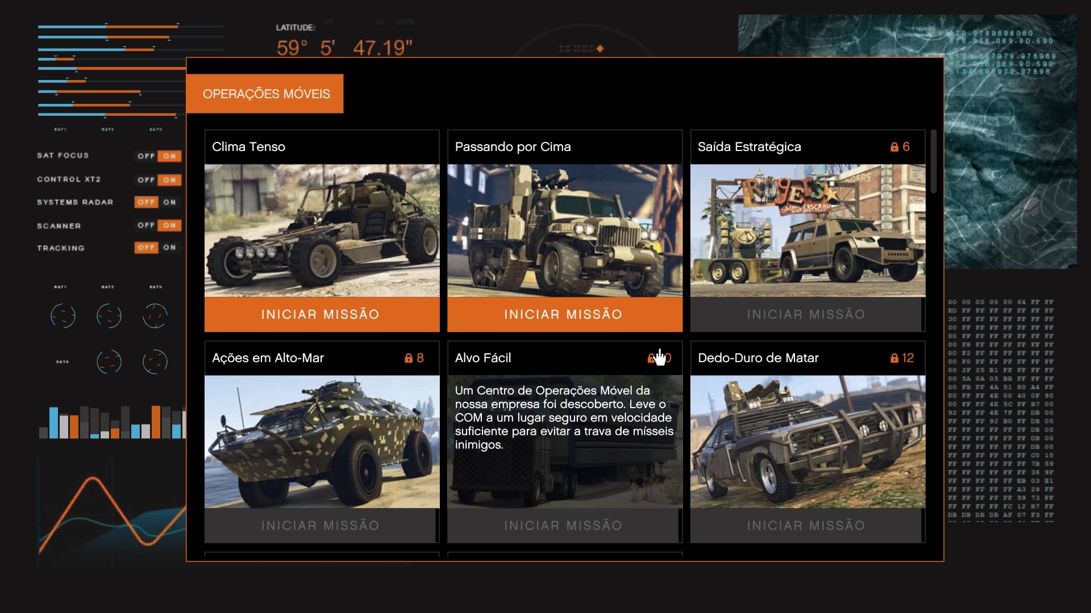The height and width of the screenshot is (613, 1091).
Task: Click the top blue-orange slider bar
Action: pyautogui.click(x=131, y=27)
